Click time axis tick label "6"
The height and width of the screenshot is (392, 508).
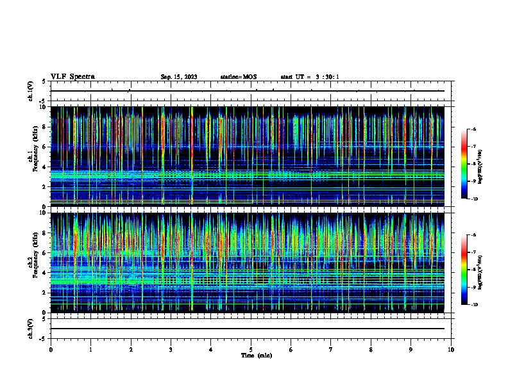point(291,350)
